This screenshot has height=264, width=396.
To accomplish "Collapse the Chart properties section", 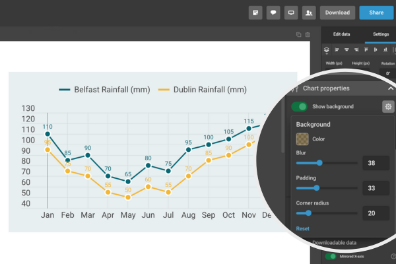I will [x=391, y=88].
